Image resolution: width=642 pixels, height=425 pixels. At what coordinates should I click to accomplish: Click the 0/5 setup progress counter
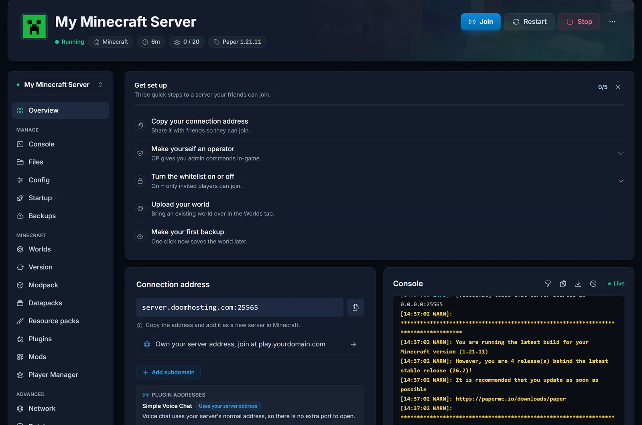pyautogui.click(x=603, y=87)
